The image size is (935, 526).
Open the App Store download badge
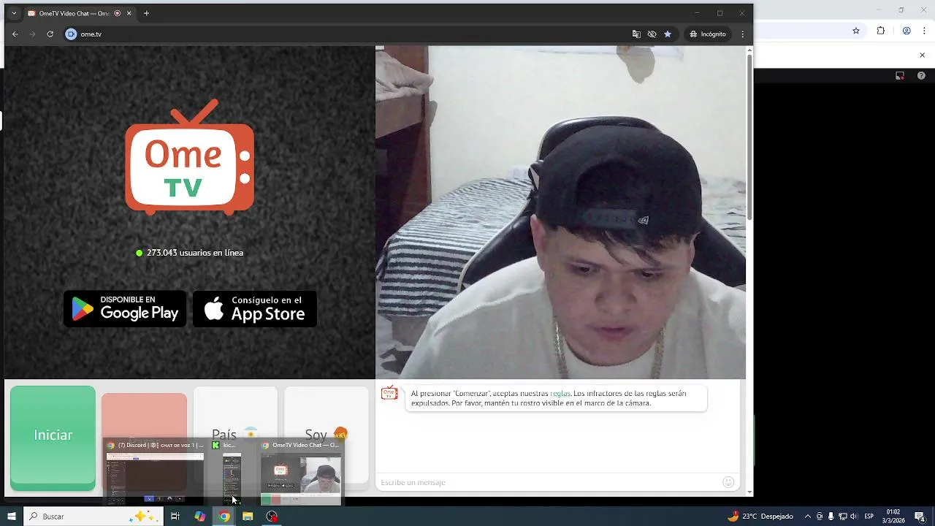255,309
